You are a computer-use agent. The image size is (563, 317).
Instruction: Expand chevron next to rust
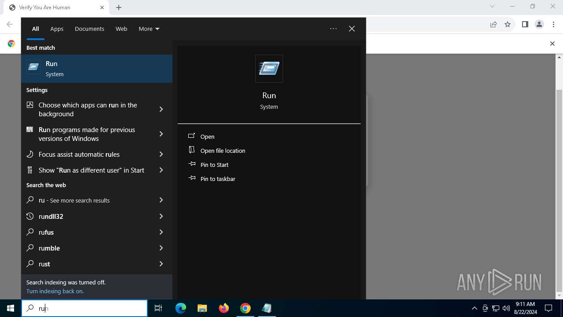click(x=161, y=264)
